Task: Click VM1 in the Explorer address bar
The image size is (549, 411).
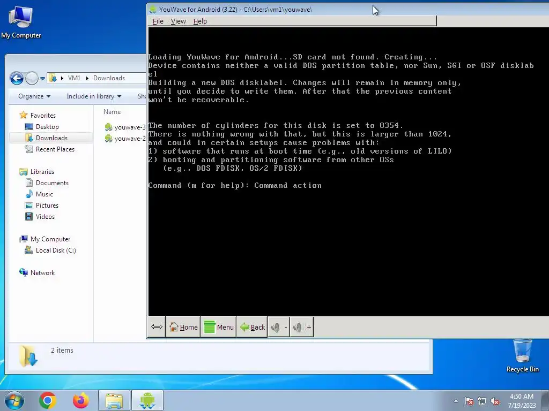Action: (x=74, y=78)
